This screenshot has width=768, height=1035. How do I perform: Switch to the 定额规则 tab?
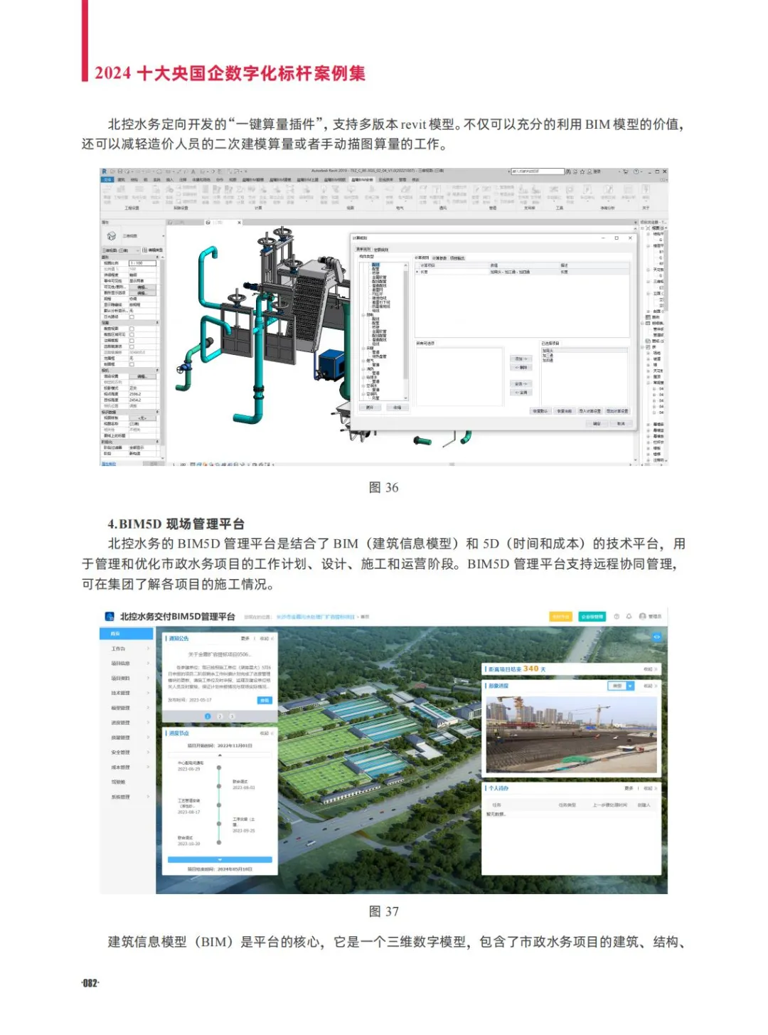click(381, 250)
